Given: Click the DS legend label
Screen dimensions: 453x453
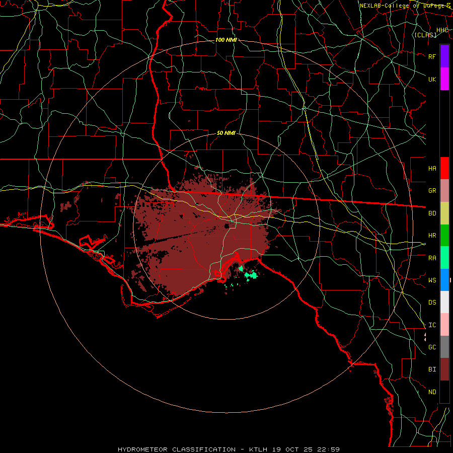Looking at the screenshot, I should click(x=432, y=303).
